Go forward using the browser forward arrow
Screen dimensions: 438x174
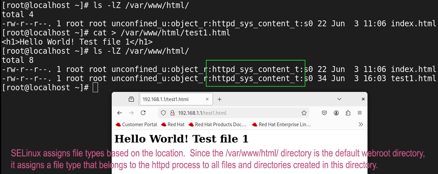coord(131,113)
